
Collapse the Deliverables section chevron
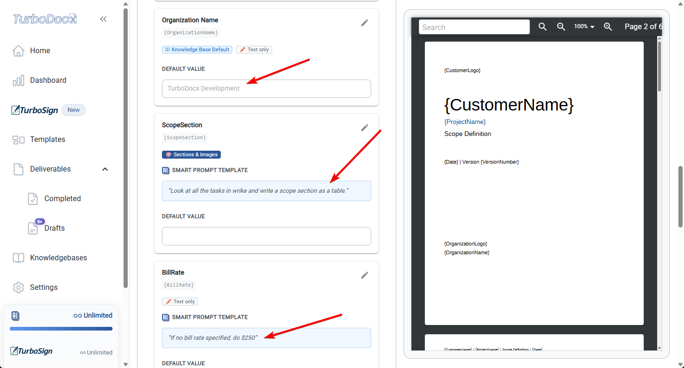click(105, 169)
